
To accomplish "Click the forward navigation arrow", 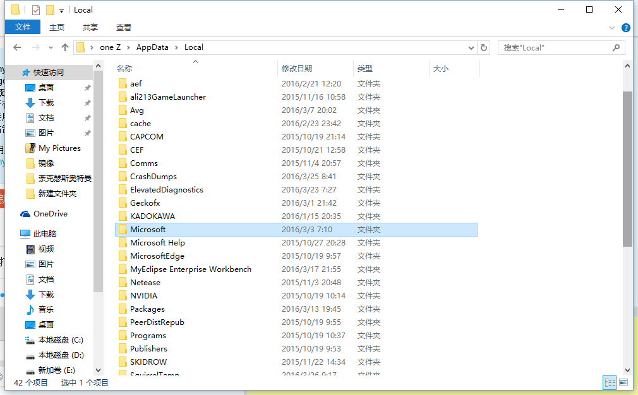I will click(36, 47).
